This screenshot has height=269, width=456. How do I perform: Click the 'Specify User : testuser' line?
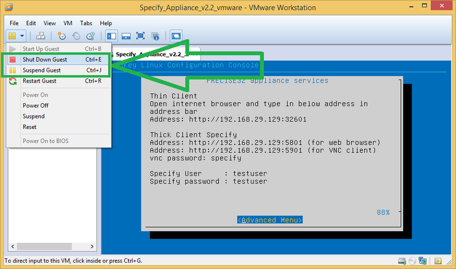pyautogui.click(x=209, y=174)
